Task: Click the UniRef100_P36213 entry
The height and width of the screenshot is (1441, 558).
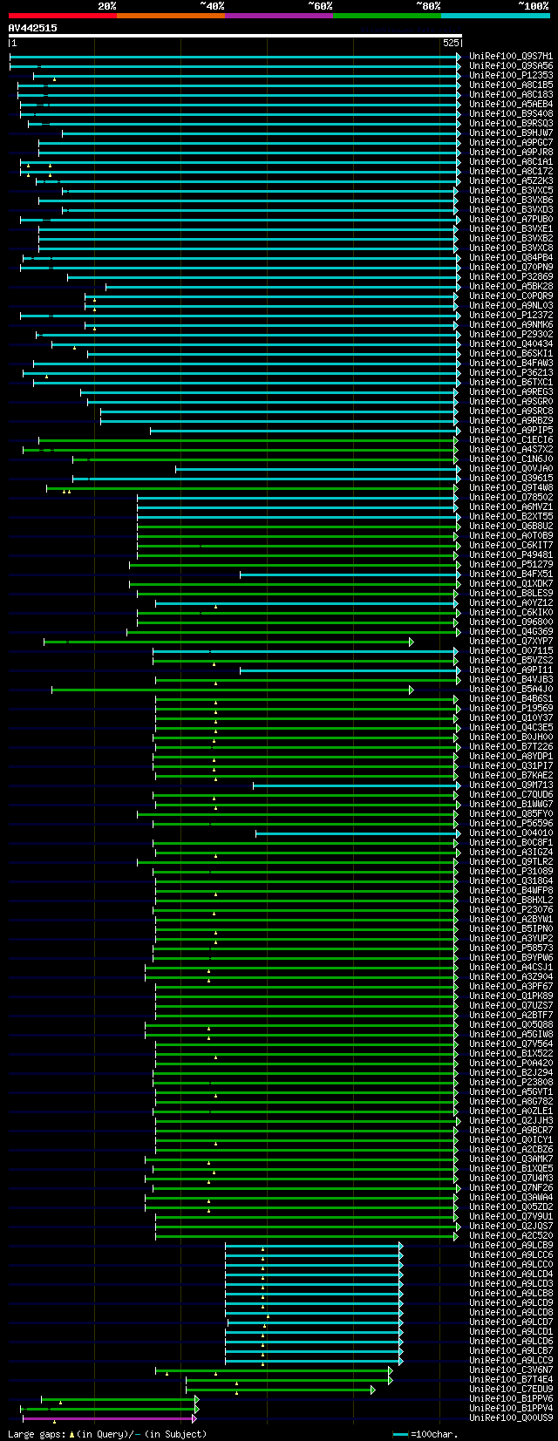Action: tap(511, 373)
